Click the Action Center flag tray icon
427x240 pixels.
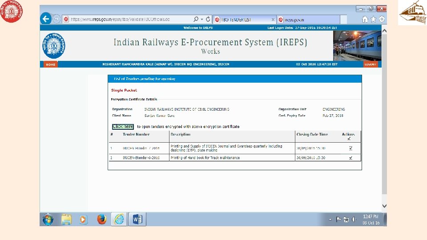338,219
